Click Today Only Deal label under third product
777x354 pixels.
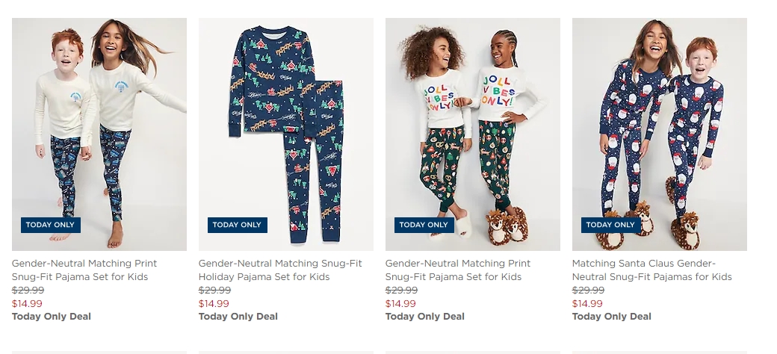[x=425, y=317]
